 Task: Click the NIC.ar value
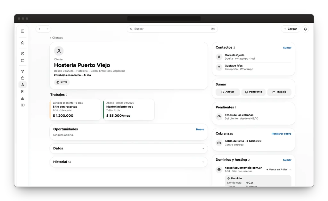point(250,183)
